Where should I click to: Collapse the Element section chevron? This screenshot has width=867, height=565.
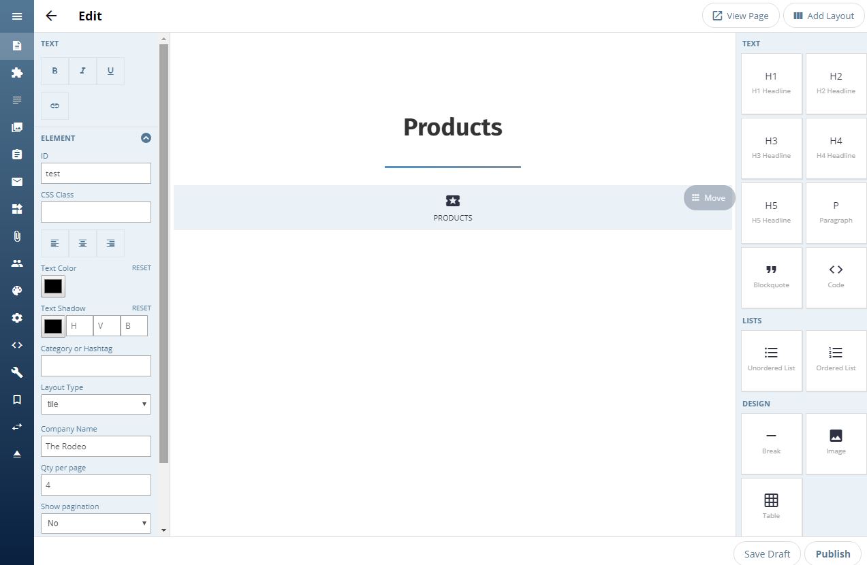point(146,138)
